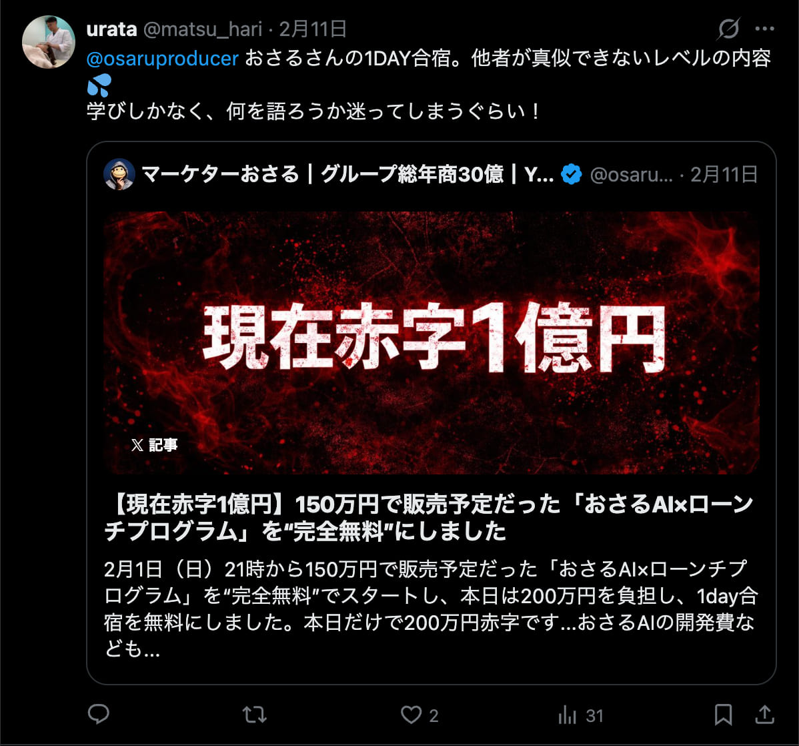Viewport: 799px width, 746px height.
Task: Open article headline 【現在赤字1億円】150万円で販売予定
Action: [x=429, y=518]
